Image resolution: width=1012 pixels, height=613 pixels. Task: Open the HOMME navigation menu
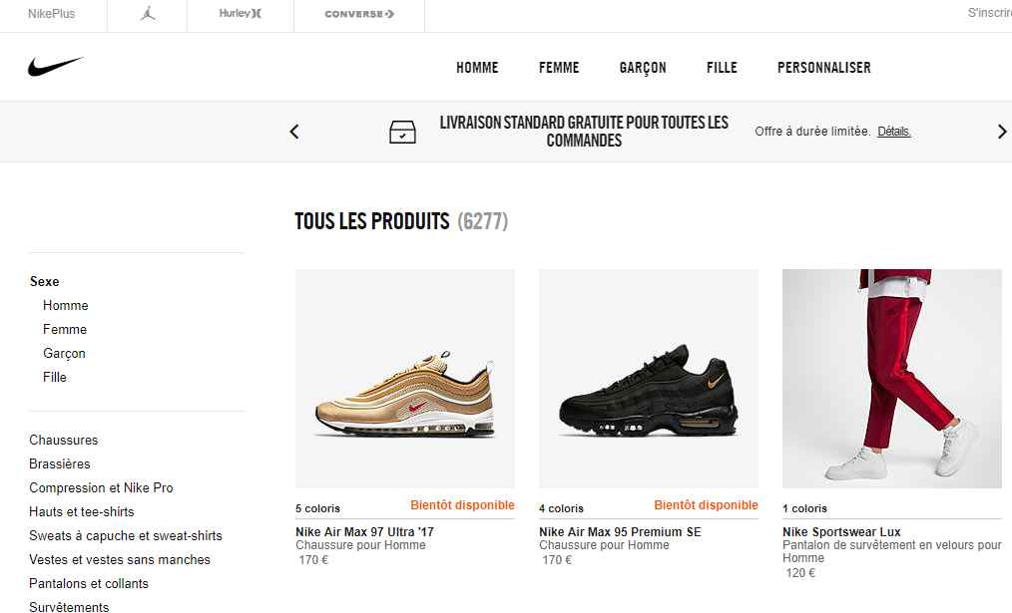pos(477,68)
